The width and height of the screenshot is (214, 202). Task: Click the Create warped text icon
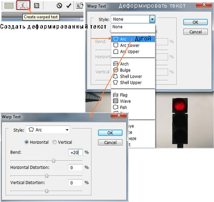pos(23,6)
